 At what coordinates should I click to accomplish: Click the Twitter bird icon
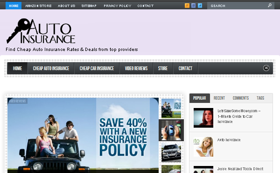pyautogui.click(x=200, y=6)
